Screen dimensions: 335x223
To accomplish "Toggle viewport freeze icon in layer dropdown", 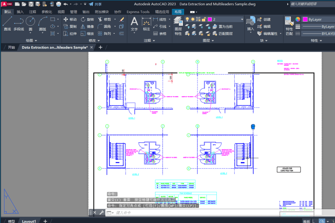I will click(198, 20).
